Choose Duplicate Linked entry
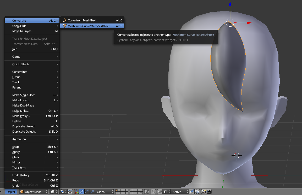 click(x=32, y=126)
